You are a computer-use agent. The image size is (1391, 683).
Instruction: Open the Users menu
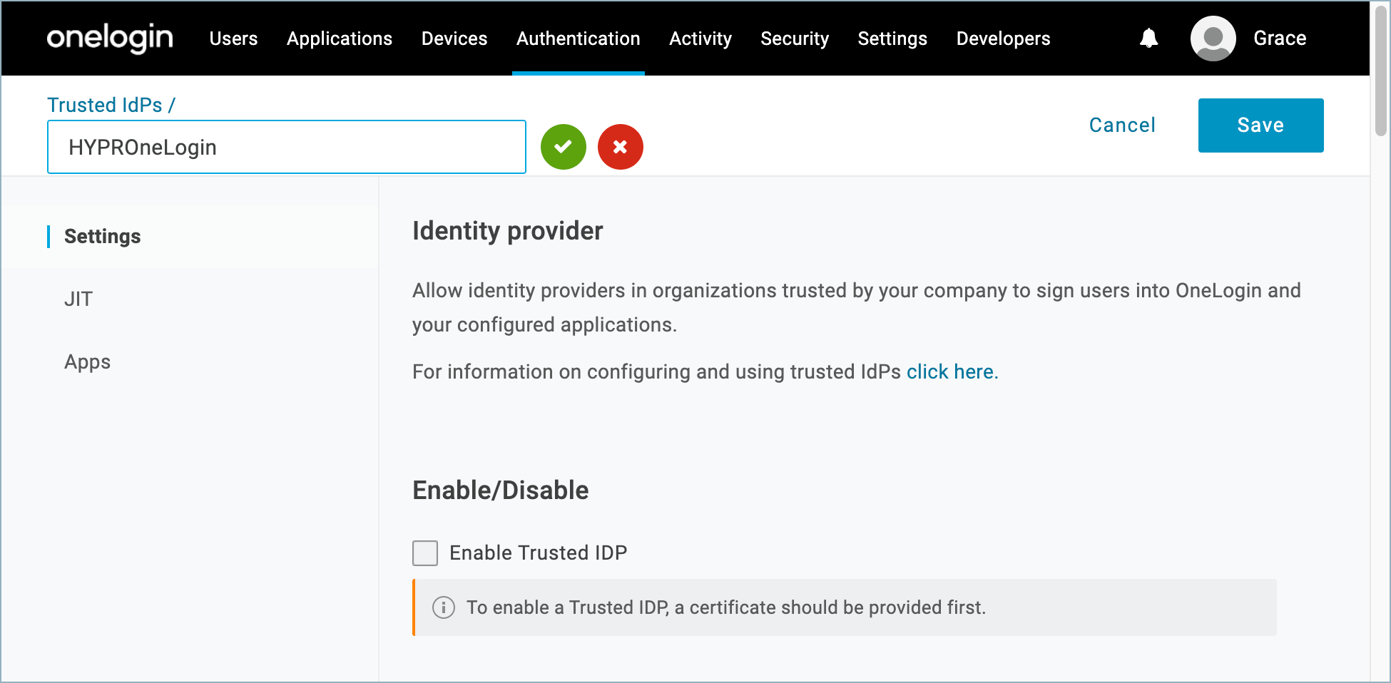[x=233, y=38]
